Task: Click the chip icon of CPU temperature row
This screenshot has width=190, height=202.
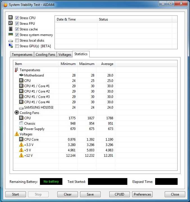Action: [21, 80]
